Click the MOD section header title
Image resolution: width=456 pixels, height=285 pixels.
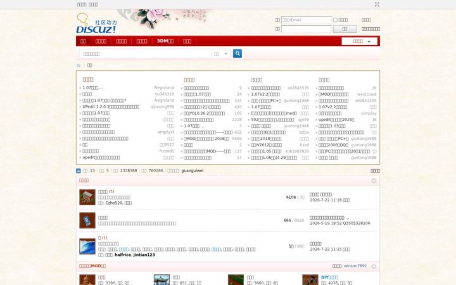point(92,266)
